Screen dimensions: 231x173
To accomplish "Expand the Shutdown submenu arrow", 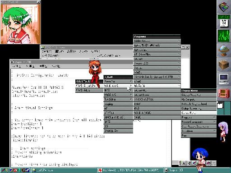I will 214,131.
